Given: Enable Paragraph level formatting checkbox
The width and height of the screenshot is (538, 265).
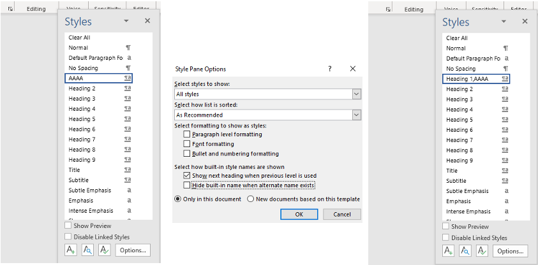Looking at the screenshot, I should [x=186, y=134].
